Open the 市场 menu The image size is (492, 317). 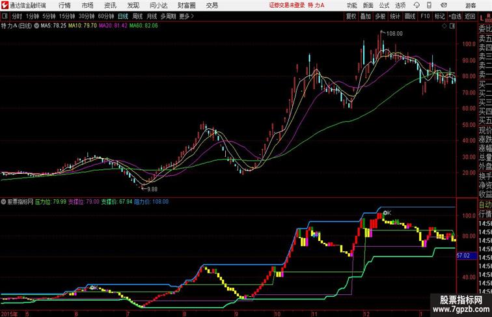(x=88, y=5)
